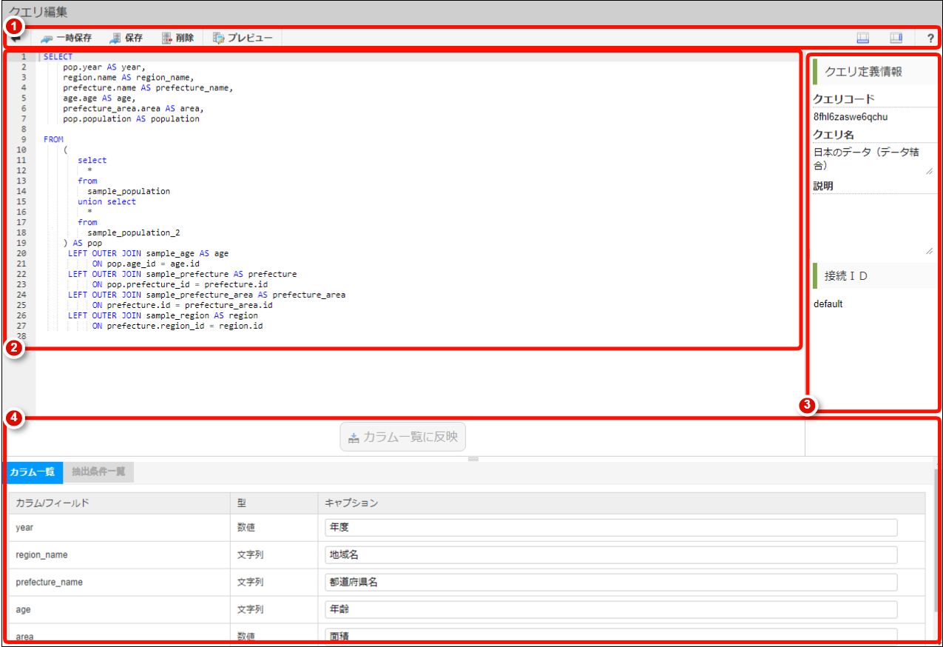Screen dimensions: 943x647
Task: Click the 一時保存 (temporary save) button
Action: tap(67, 38)
